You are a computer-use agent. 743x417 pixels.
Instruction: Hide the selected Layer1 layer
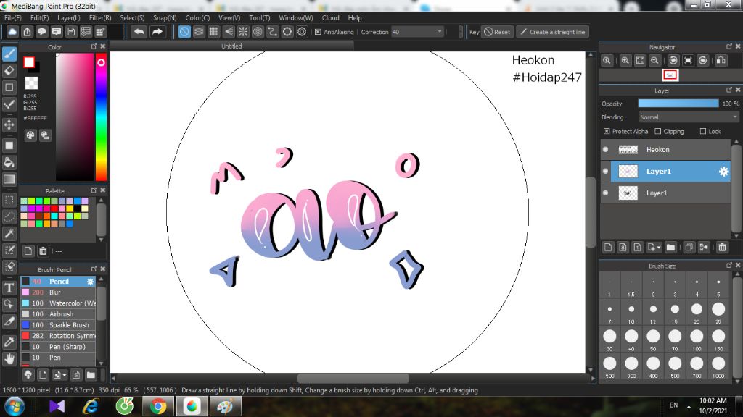coord(605,171)
